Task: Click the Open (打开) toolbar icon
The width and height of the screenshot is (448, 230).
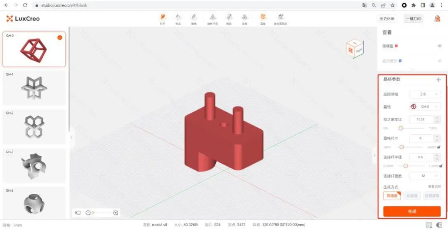Action: pos(163,17)
